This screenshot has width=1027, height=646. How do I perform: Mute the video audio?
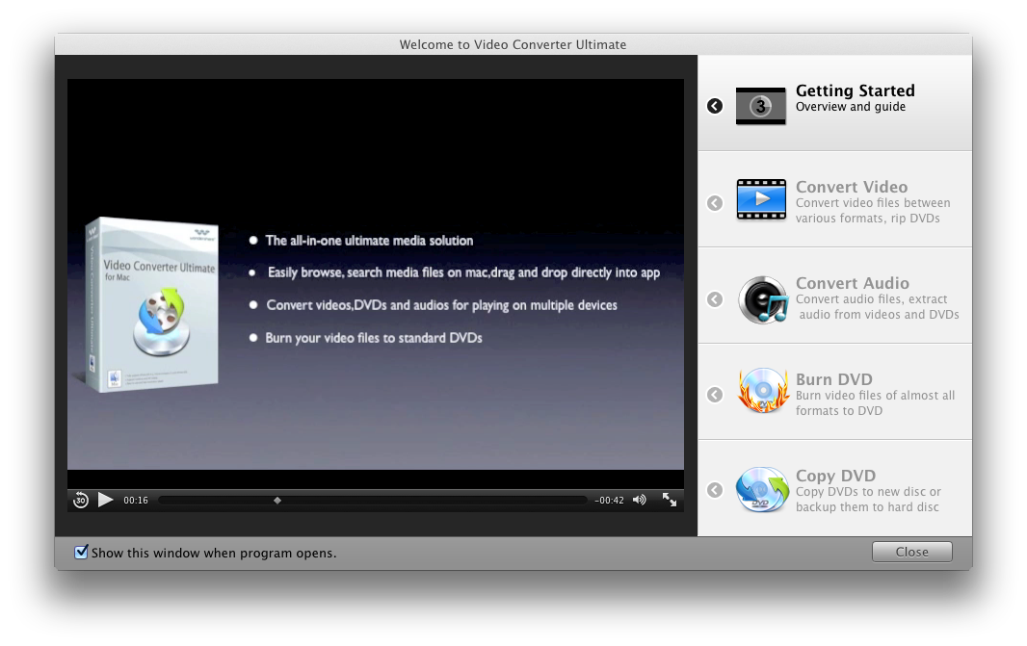(639, 500)
